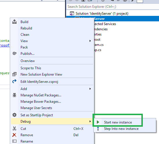Viewport: 159px width, 144px height.
Task: Select the Solution 'IdentityServer' tree node
Action: coord(102,14)
